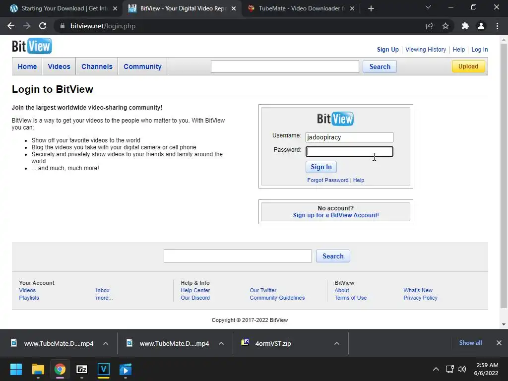Click the site lock icon in address bar

(63, 26)
